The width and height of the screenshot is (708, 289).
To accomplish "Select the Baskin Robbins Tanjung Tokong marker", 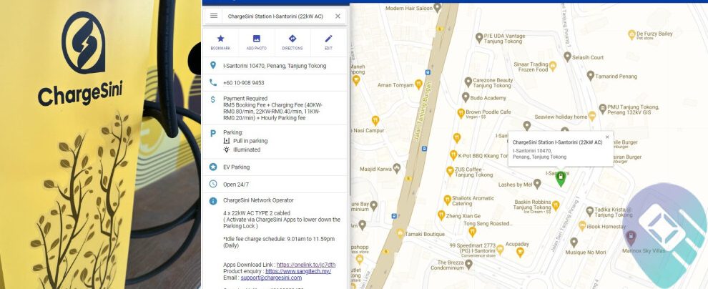I will (555, 204).
